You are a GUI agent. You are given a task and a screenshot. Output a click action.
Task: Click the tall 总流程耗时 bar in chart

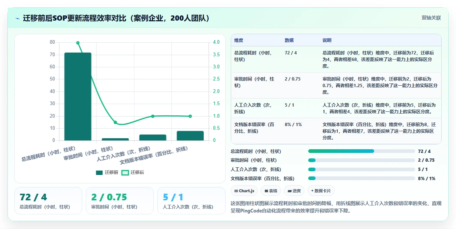coord(78,96)
